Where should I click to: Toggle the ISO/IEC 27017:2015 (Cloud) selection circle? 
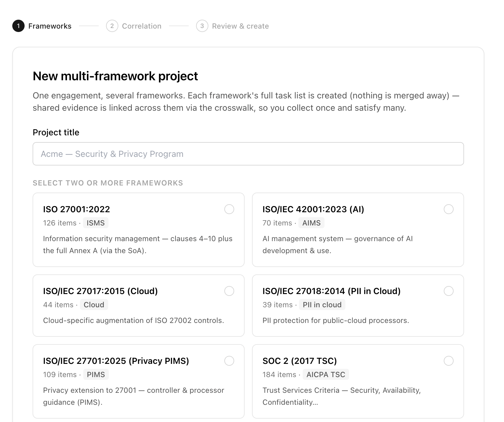(x=229, y=291)
